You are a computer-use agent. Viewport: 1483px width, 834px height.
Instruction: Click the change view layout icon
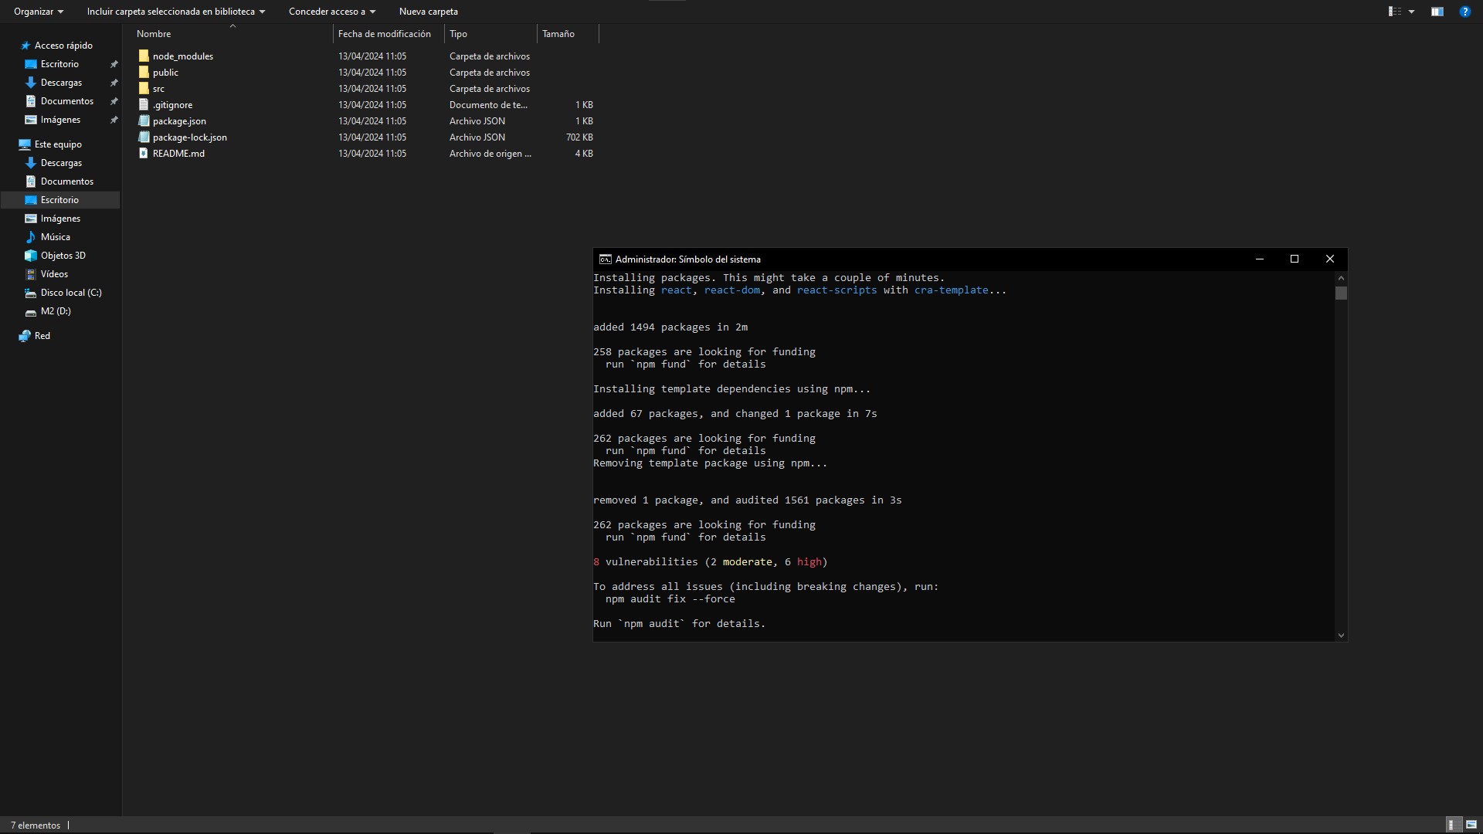click(1395, 12)
